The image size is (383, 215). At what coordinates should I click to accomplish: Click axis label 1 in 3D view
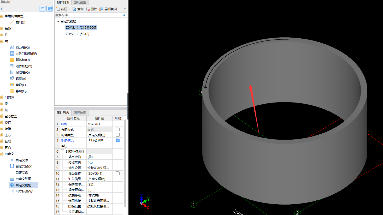[x=194, y=205]
